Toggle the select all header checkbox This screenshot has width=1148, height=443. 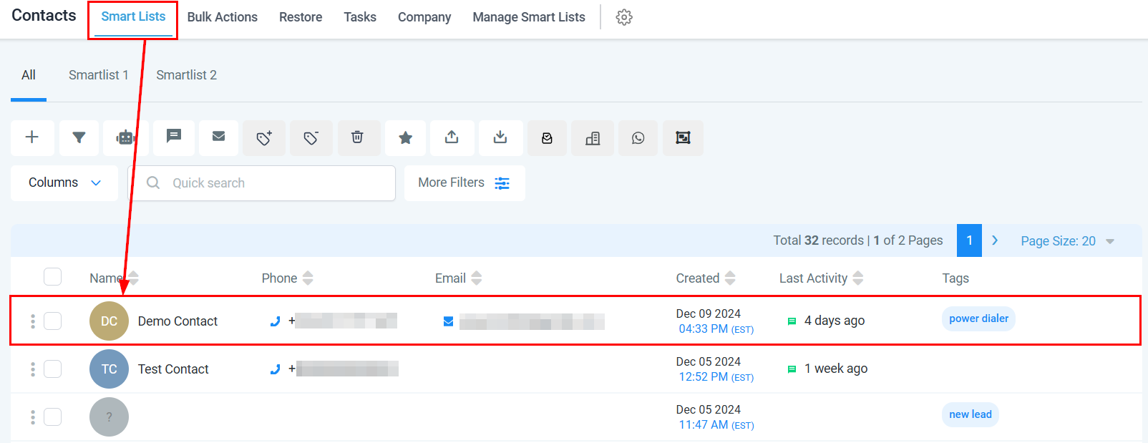[53, 277]
